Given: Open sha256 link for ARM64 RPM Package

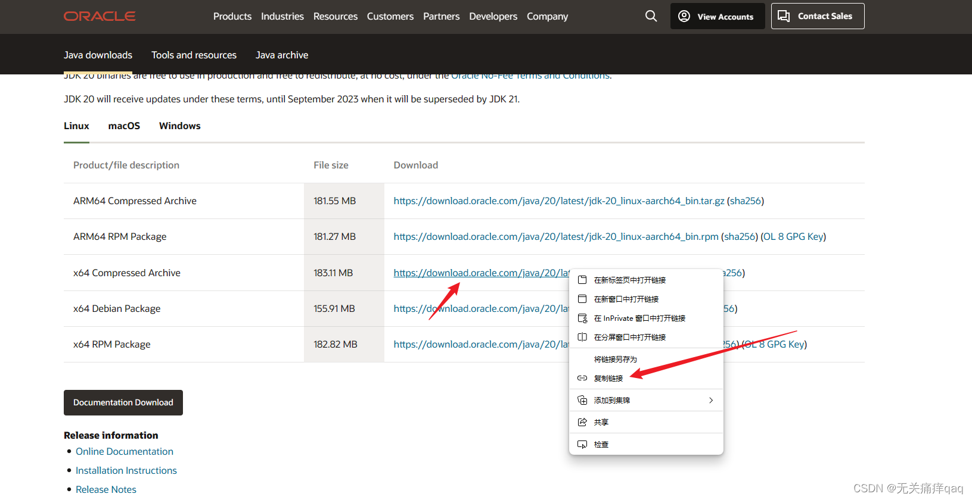Looking at the screenshot, I should click(x=740, y=237).
